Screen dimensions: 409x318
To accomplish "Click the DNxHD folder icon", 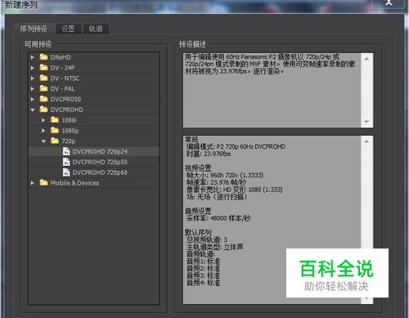I will click(43, 57).
